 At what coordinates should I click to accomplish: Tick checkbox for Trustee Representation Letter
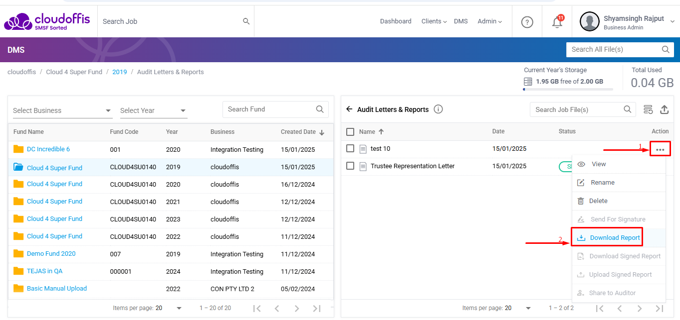(x=350, y=166)
